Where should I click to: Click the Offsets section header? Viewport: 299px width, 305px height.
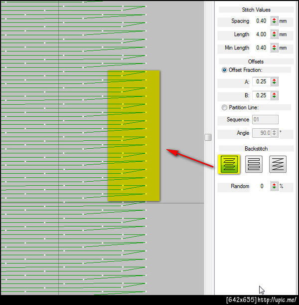(x=256, y=61)
